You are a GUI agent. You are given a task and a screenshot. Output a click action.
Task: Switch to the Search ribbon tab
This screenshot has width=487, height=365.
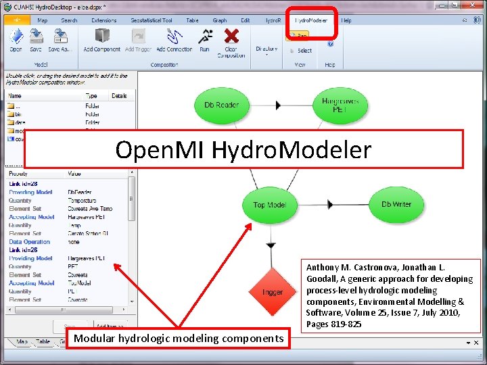(69, 20)
